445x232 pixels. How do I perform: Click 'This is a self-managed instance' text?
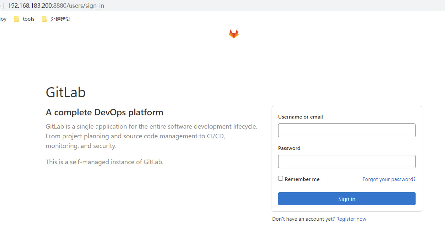point(104,162)
